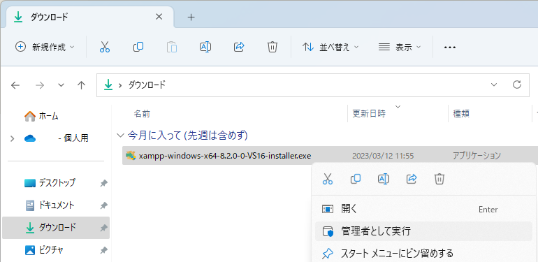Image resolution: width=538 pixels, height=262 pixels.
Task: Open the 新規作成 dropdown
Action: (45, 47)
